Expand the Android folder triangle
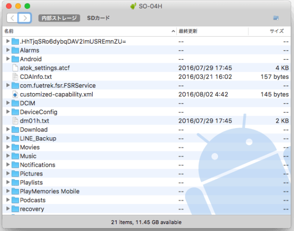The width and height of the screenshot is (294, 231). tap(8, 59)
